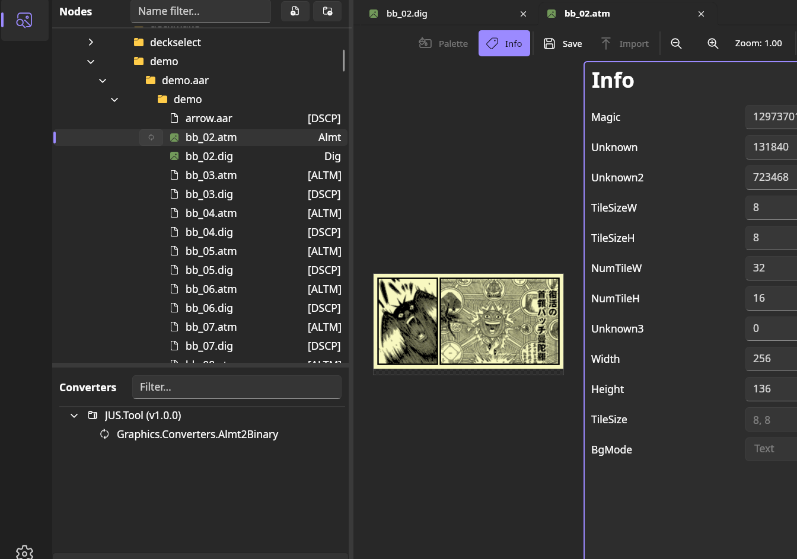Select the bb_05.atm node
797x559 pixels.
click(200, 251)
